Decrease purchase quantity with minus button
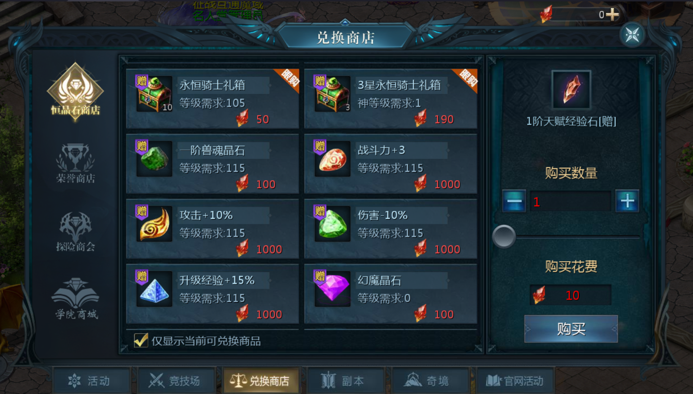The height and width of the screenshot is (394, 693). [514, 201]
